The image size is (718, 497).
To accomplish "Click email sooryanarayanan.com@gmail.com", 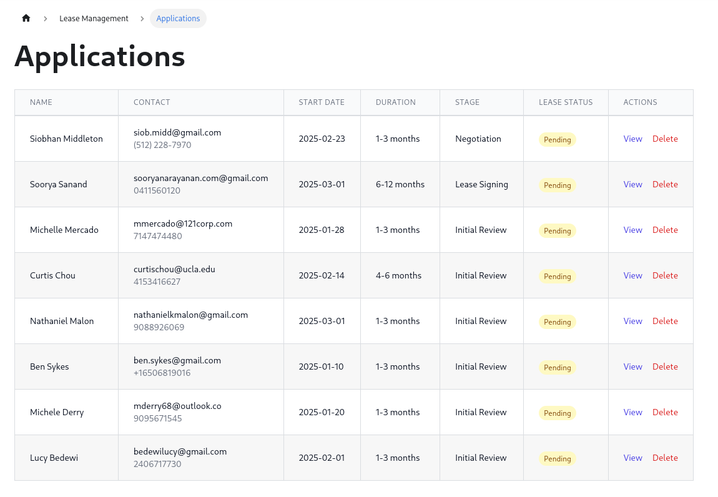I will pos(200,178).
